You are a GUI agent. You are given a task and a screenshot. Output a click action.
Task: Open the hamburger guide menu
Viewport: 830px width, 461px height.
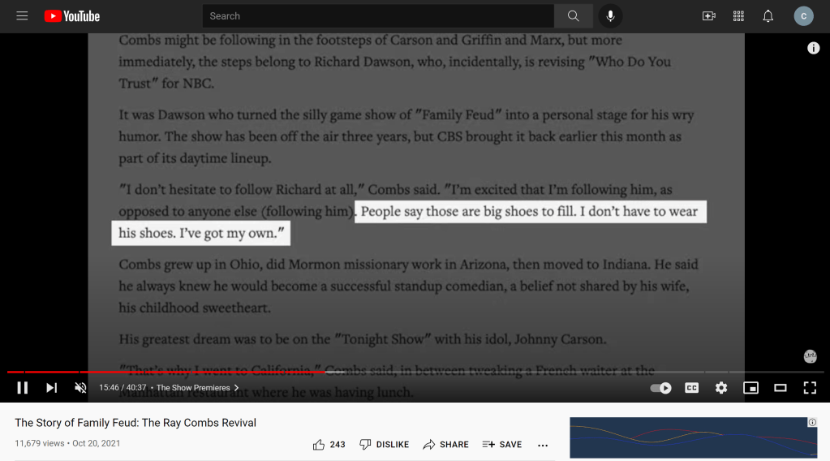pyautogui.click(x=22, y=16)
